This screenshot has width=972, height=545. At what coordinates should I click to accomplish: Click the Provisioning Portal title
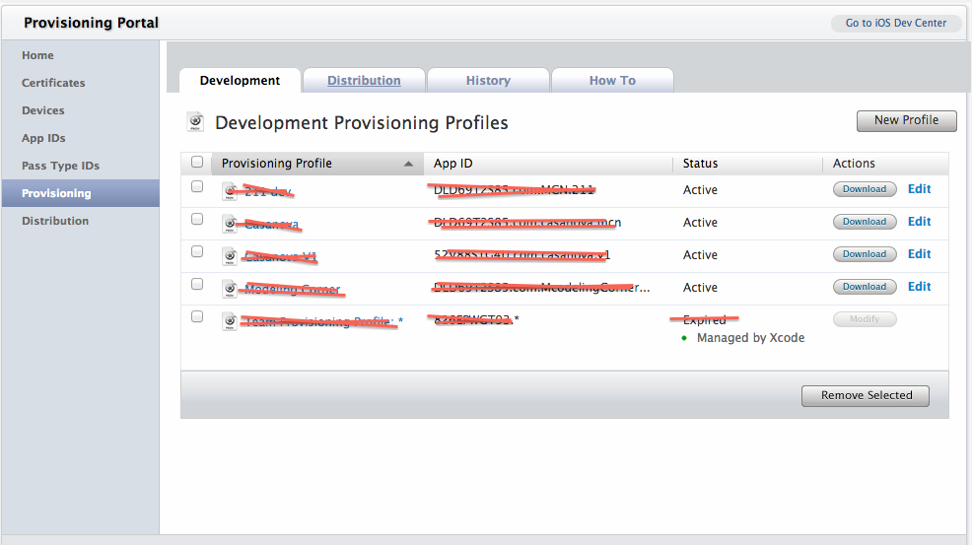tap(91, 23)
